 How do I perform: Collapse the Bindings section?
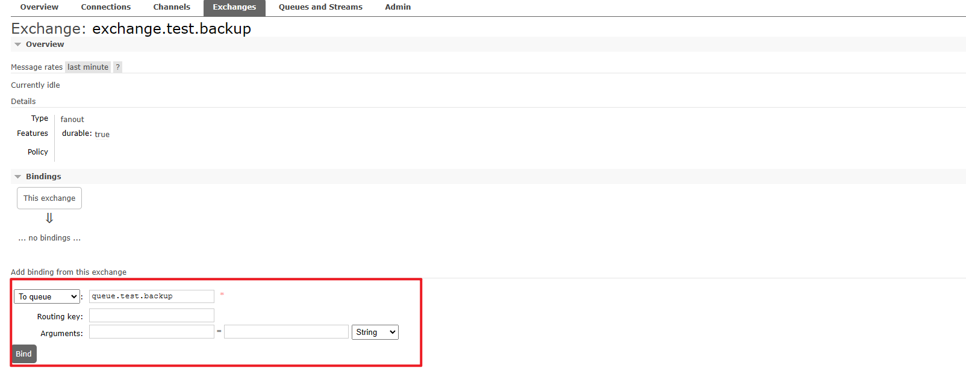click(43, 177)
